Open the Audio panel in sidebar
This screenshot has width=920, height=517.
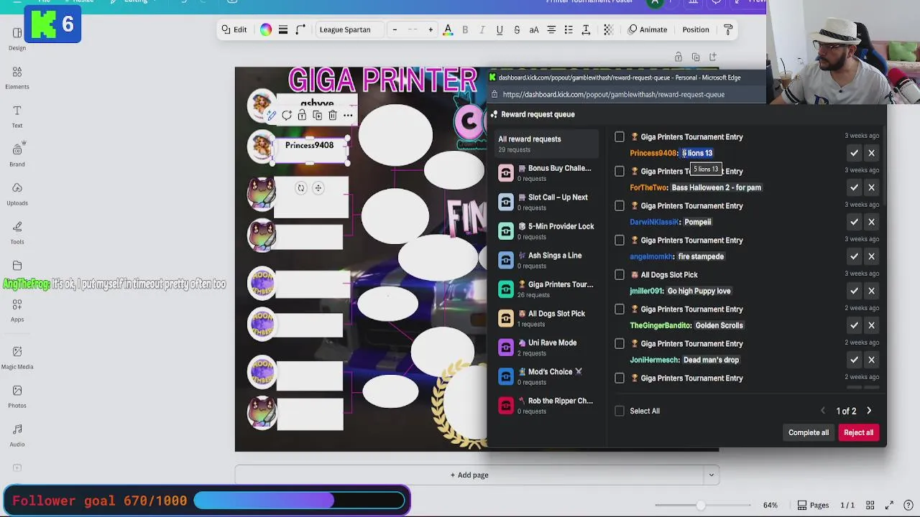(x=17, y=434)
